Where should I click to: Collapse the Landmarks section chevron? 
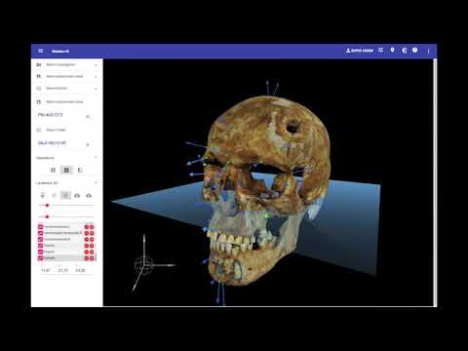pos(96,183)
